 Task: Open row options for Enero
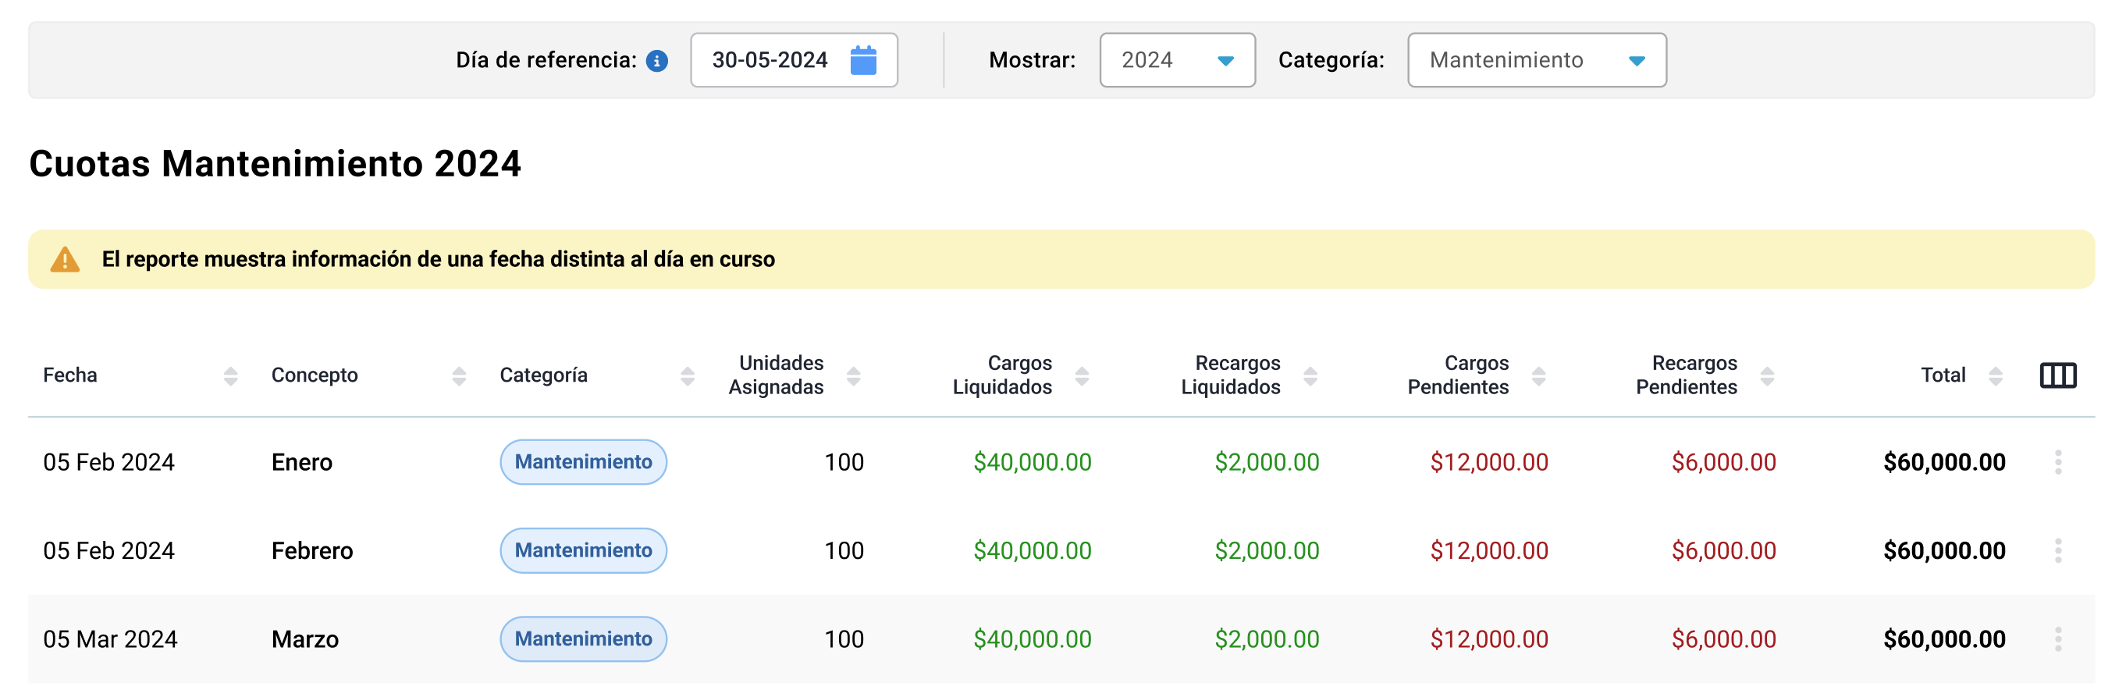coord(2057,462)
